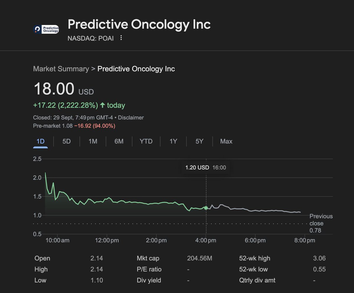Open the Disclaimer link

[x=131, y=118]
